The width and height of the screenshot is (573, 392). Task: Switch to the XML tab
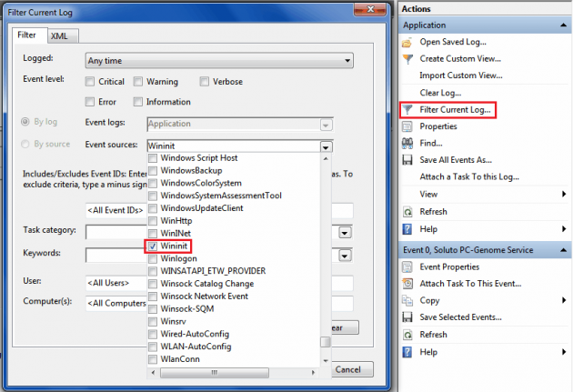[x=60, y=35]
